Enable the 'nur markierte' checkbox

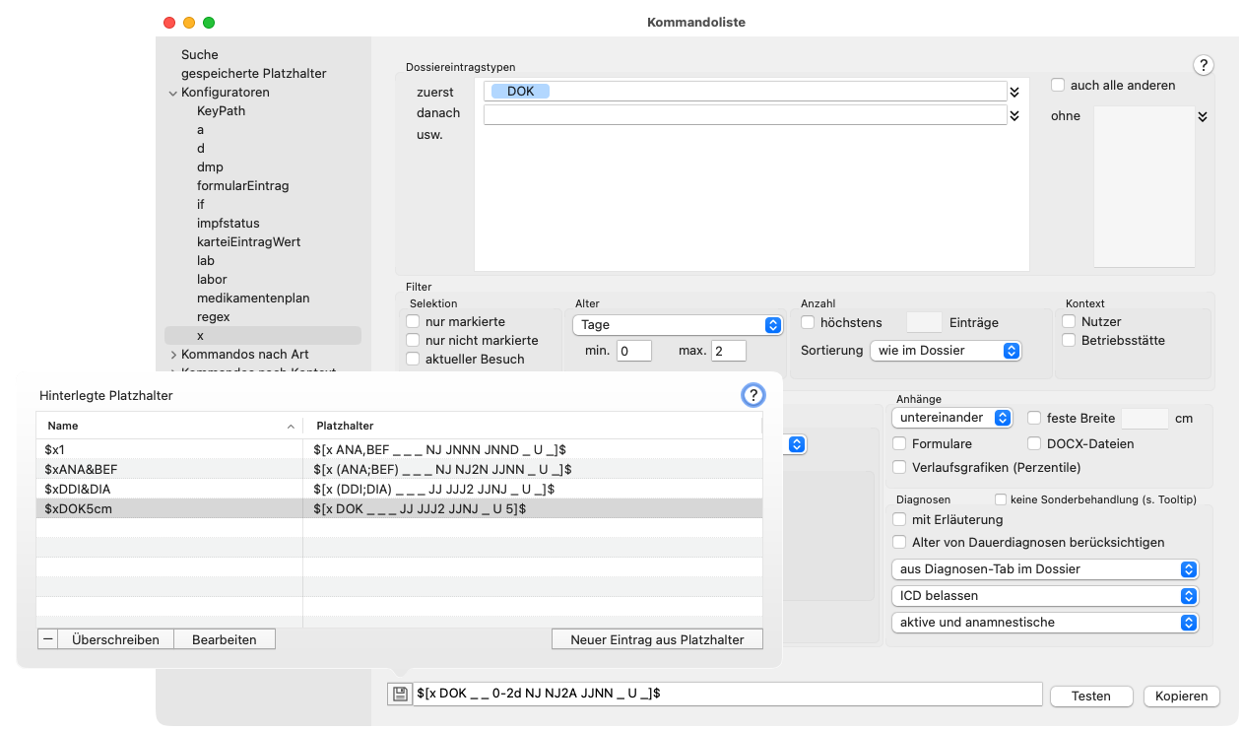[414, 321]
